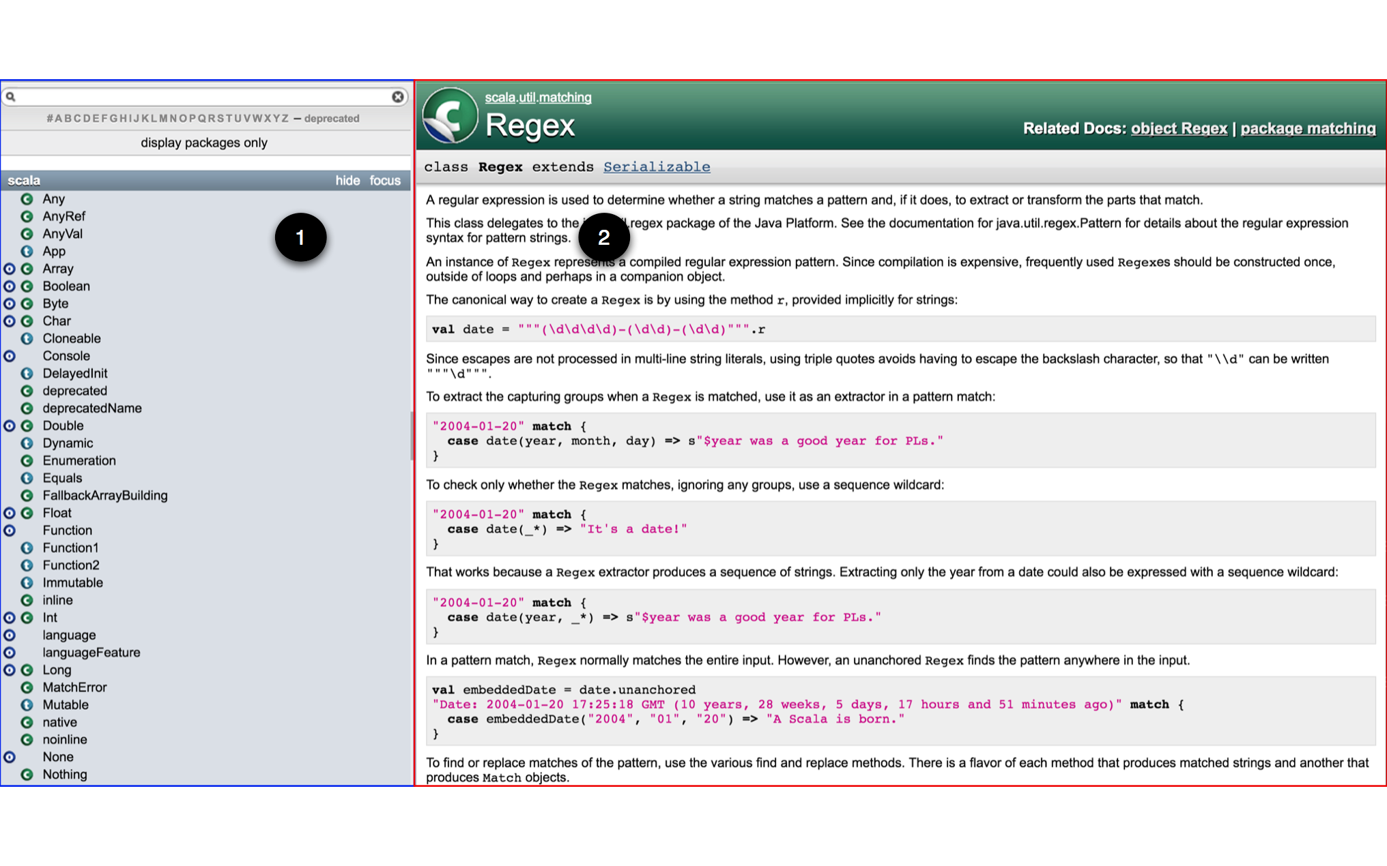Open the scala.util.matching breadcrumb

pyautogui.click(x=537, y=98)
